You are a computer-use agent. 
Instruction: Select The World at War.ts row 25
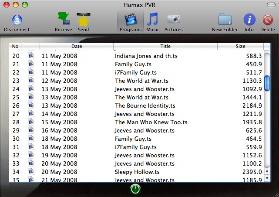(141, 97)
